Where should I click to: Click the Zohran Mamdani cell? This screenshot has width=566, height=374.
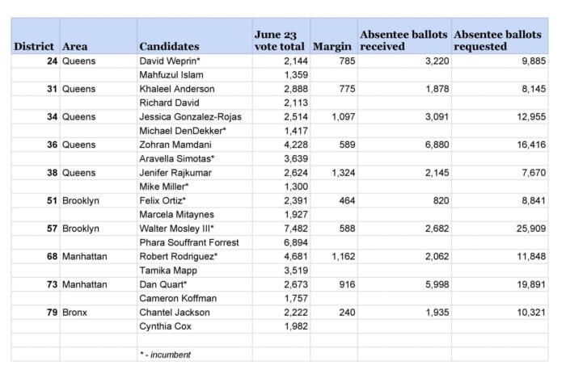pos(195,145)
